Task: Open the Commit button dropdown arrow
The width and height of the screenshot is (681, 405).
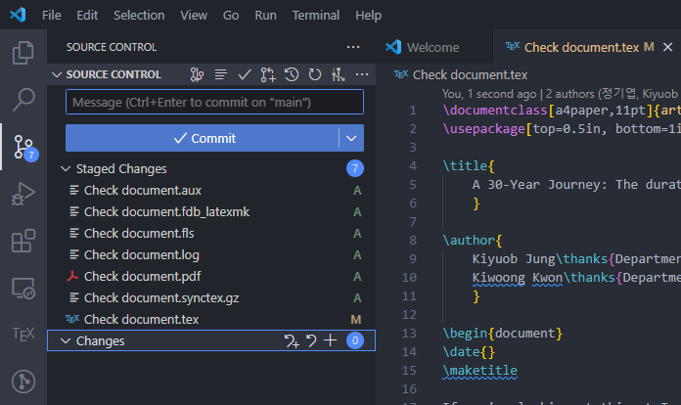Action: point(351,138)
